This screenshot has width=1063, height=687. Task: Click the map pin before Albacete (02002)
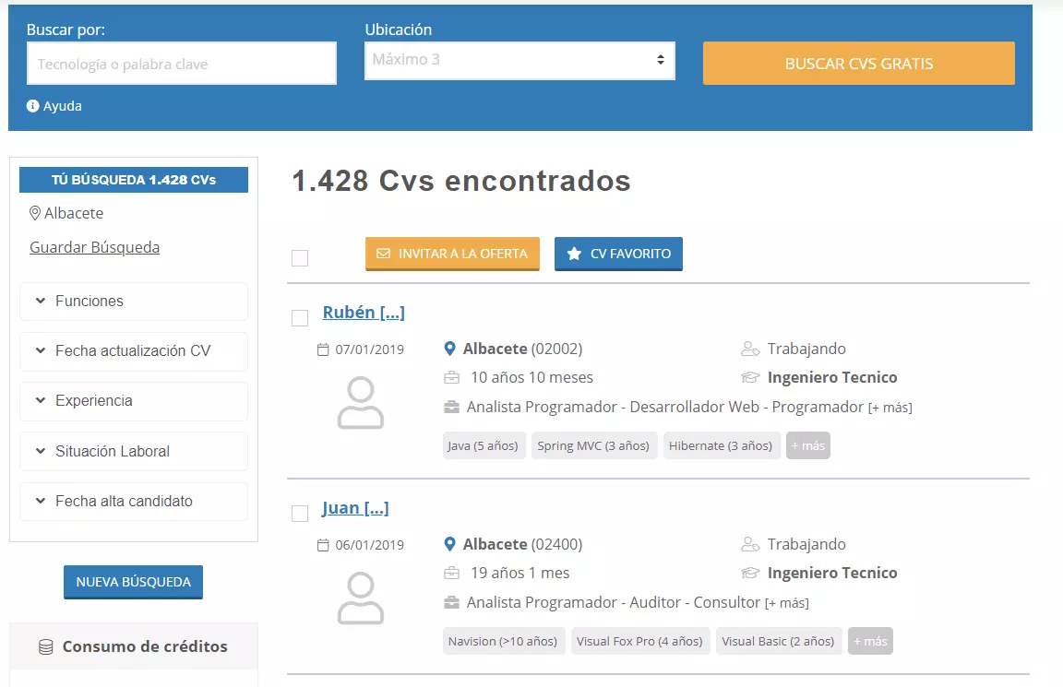click(x=450, y=349)
